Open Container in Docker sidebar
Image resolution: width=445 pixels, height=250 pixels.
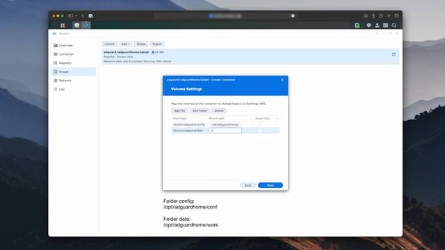73,54
